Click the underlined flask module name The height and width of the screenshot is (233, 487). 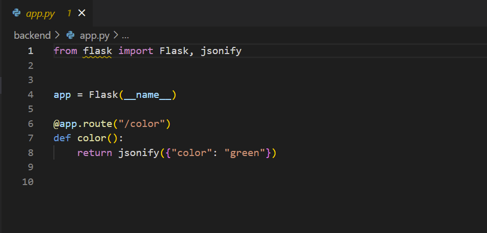[97, 51]
